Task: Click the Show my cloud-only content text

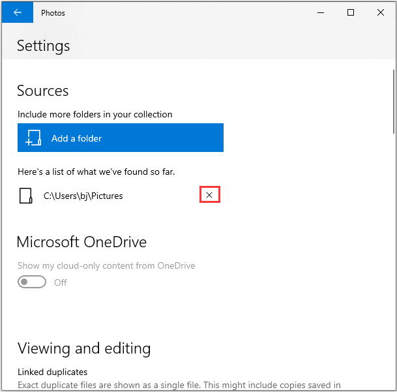Action: [x=106, y=265]
